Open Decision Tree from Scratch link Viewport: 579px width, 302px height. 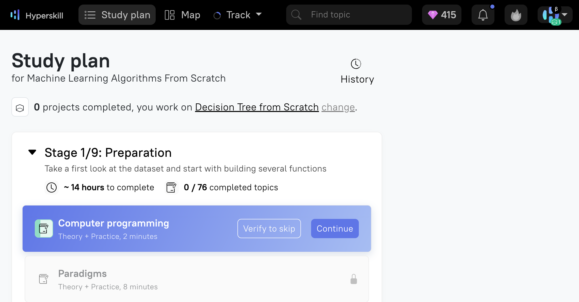(x=257, y=107)
